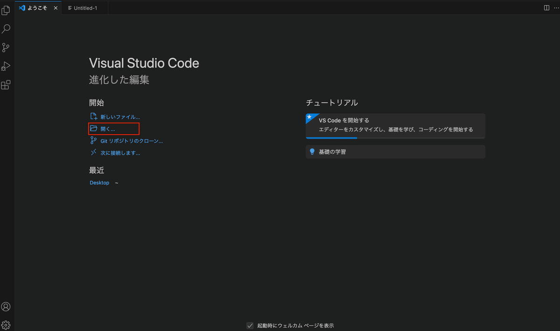Open the Accounts menu icon
This screenshot has height=331, width=560.
tap(6, 307)
